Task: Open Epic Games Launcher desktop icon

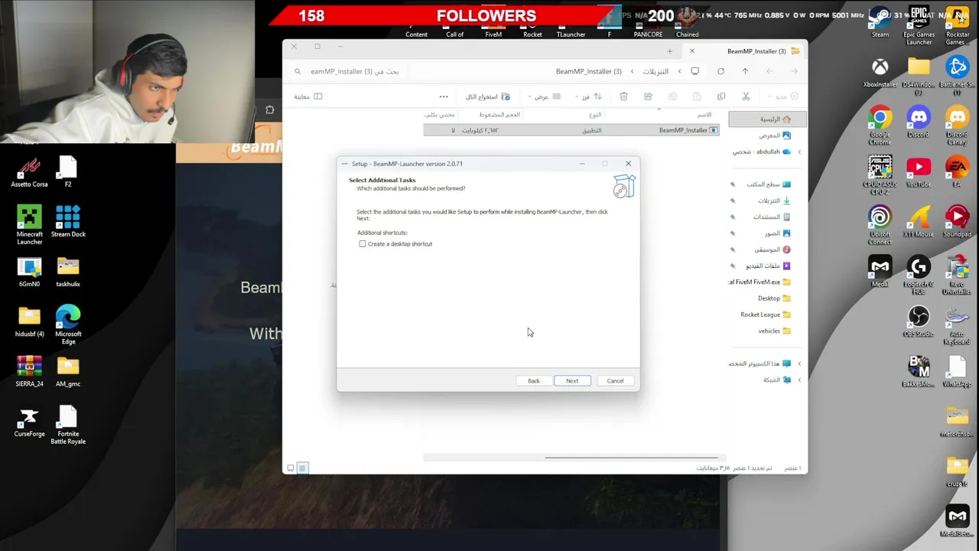Action: (x=919, y=25)
